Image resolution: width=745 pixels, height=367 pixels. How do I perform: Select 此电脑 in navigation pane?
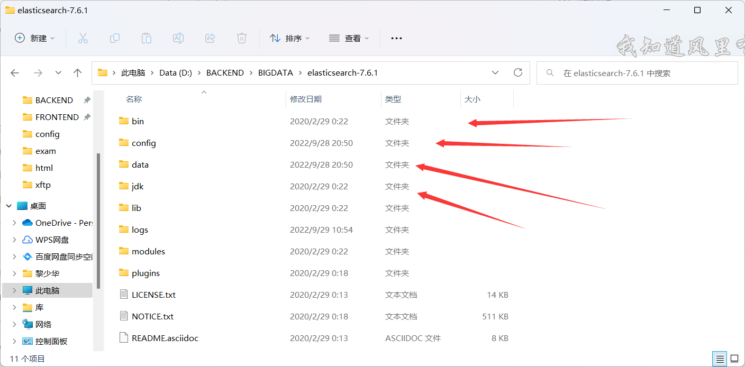click(x=47, y=290)
